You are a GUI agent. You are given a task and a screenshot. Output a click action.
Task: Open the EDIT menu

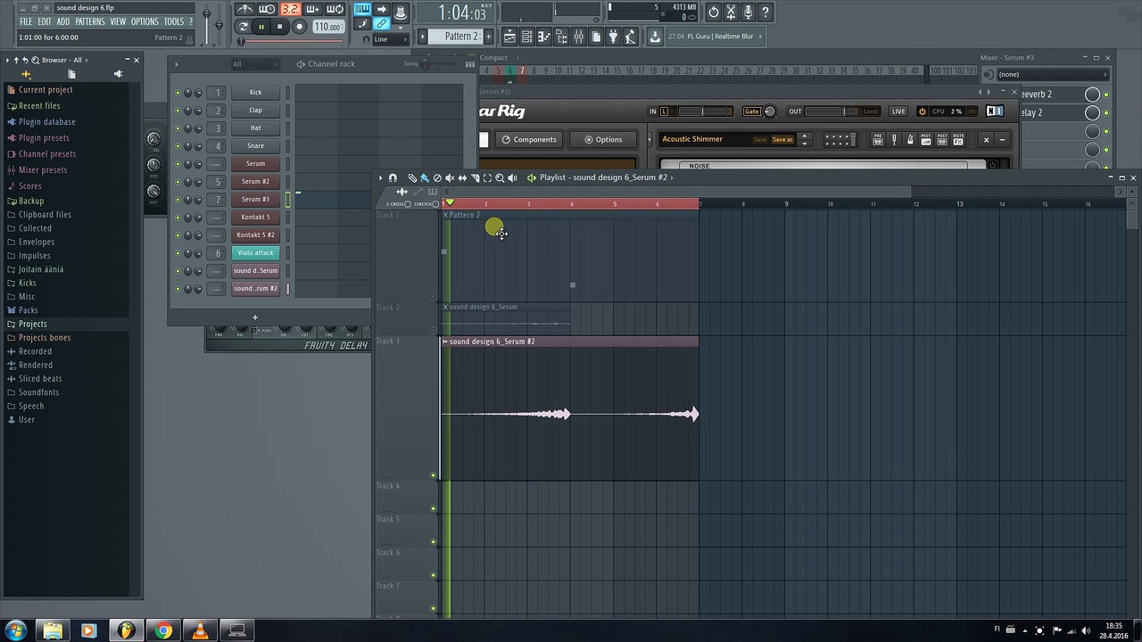pyautogui.click(x=45, y=21)
